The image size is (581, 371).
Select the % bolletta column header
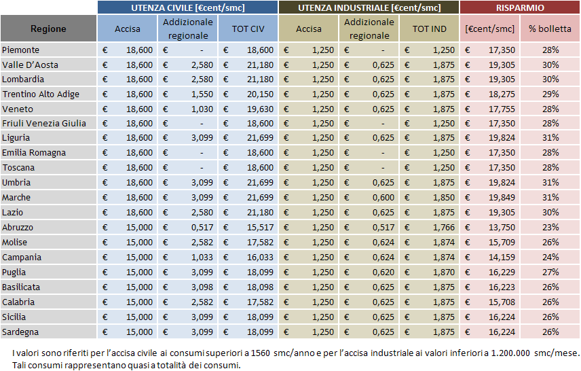click(x=550, y=29)
